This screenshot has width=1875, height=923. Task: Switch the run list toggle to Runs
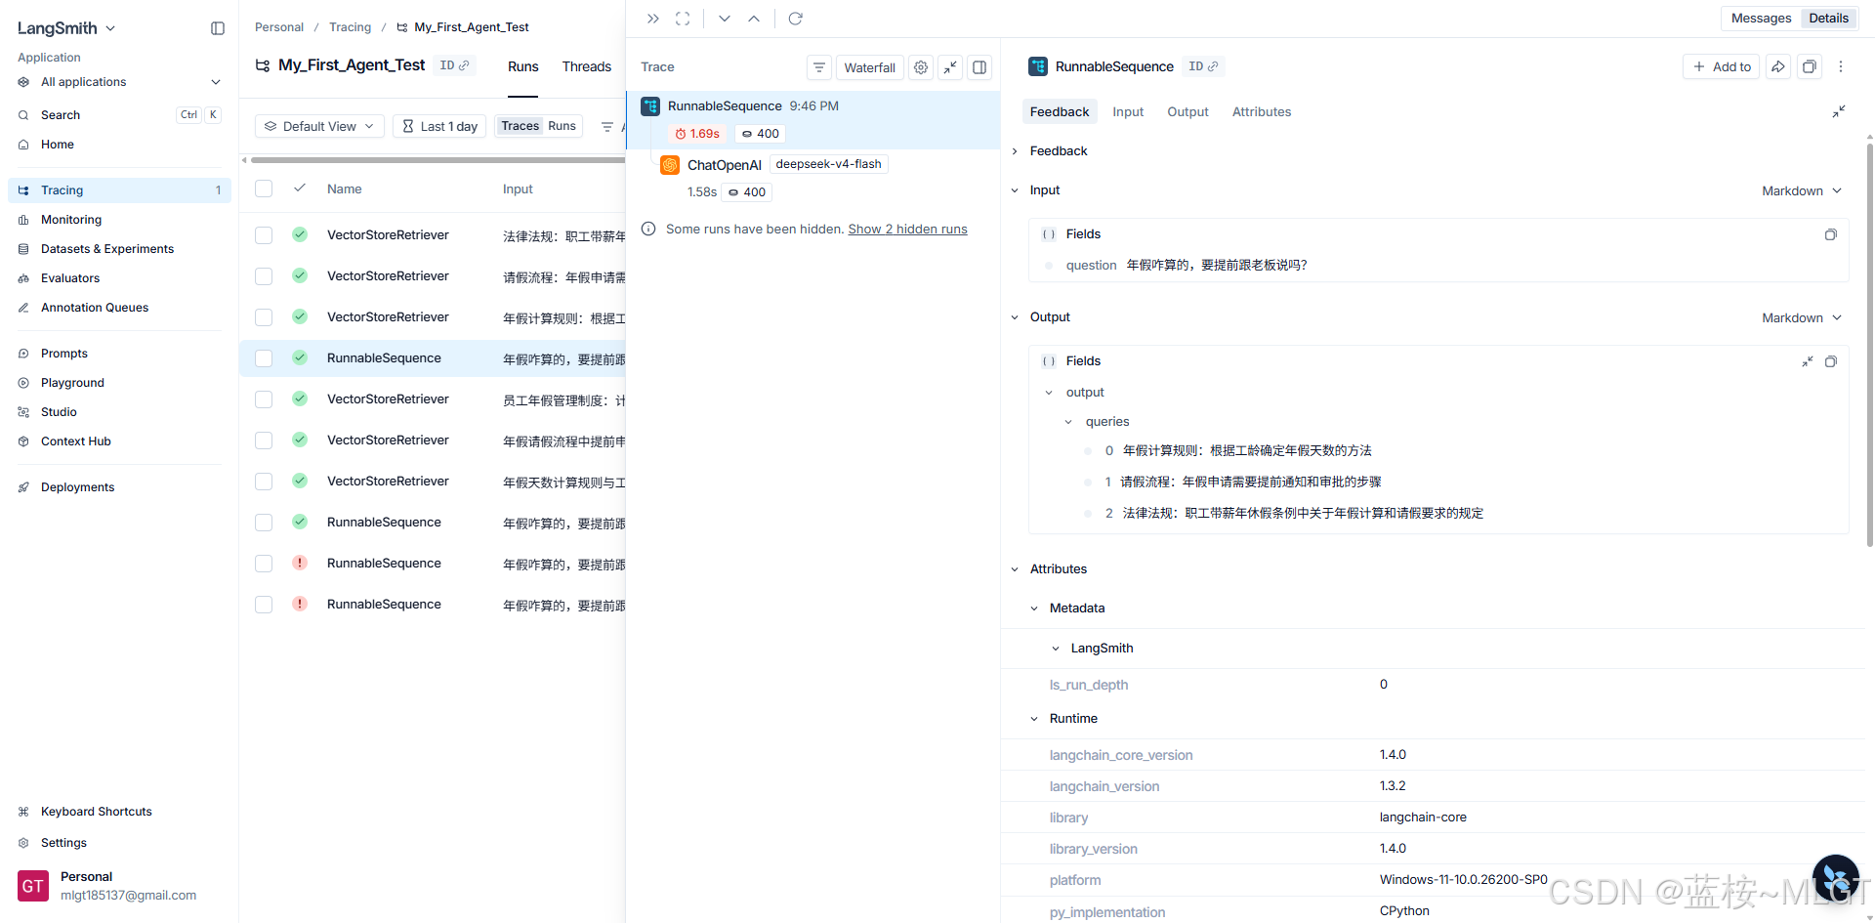(562, 126)
